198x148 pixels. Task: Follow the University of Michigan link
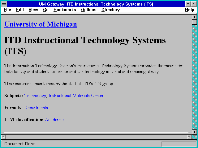point(41,24)
